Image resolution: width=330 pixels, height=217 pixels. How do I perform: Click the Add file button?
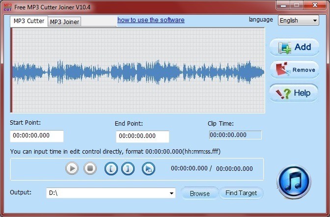tap(295, 47)
